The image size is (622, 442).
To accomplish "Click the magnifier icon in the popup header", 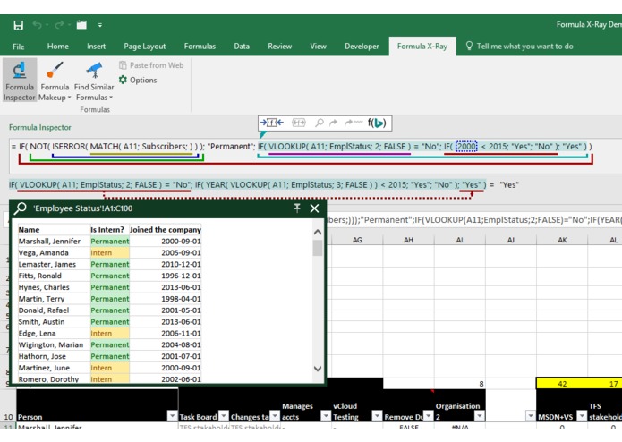I will (21, 208).
